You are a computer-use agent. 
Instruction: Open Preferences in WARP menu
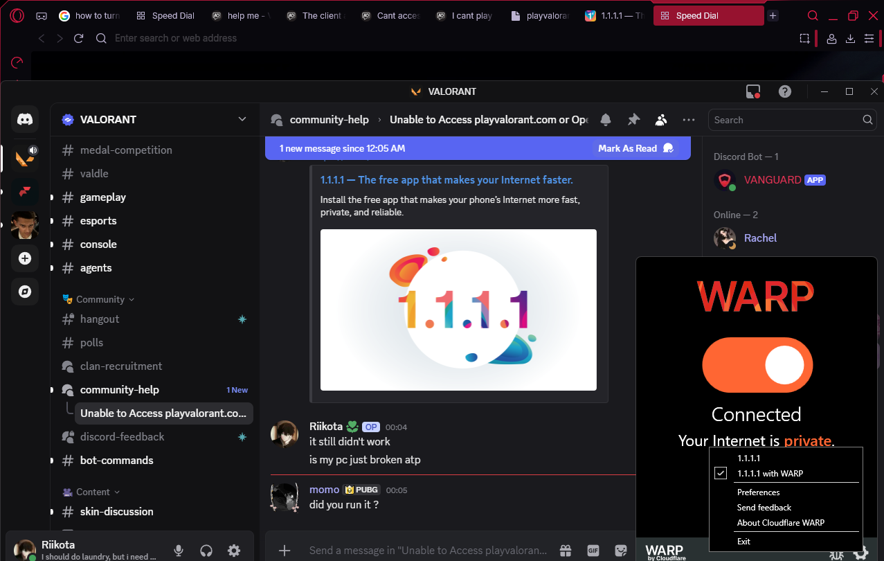click(x=758, y=492)
